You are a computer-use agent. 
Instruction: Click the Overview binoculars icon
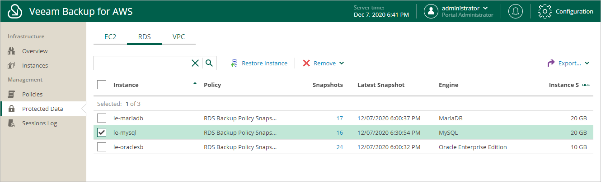[12, 51]
